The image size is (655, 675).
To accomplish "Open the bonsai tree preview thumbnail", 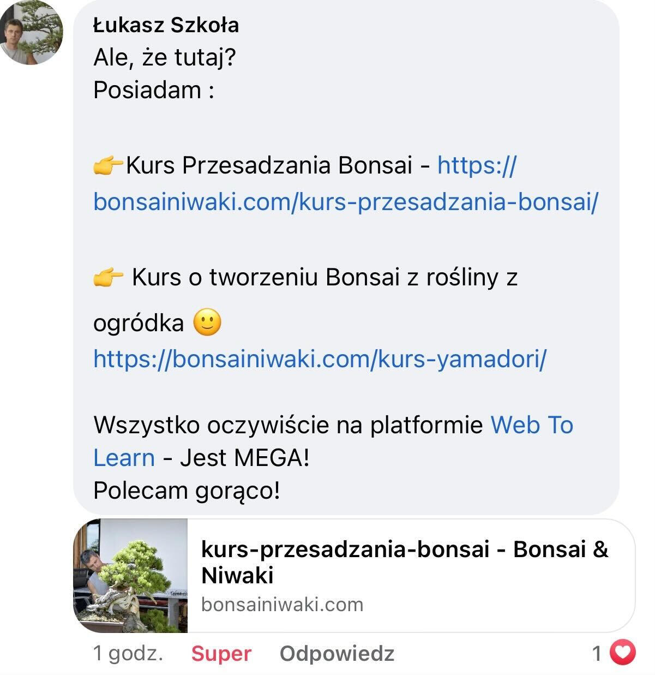I will click(x=130, y=575).
